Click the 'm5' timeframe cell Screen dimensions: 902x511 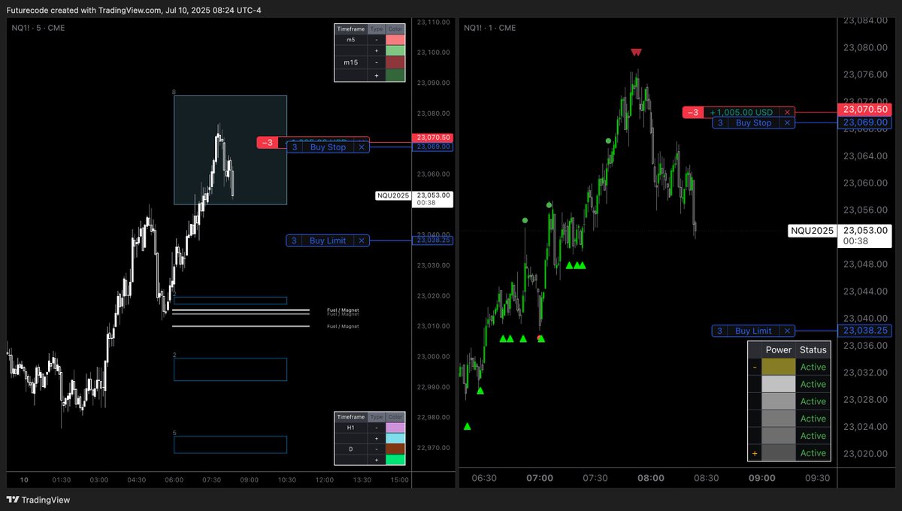351,39
